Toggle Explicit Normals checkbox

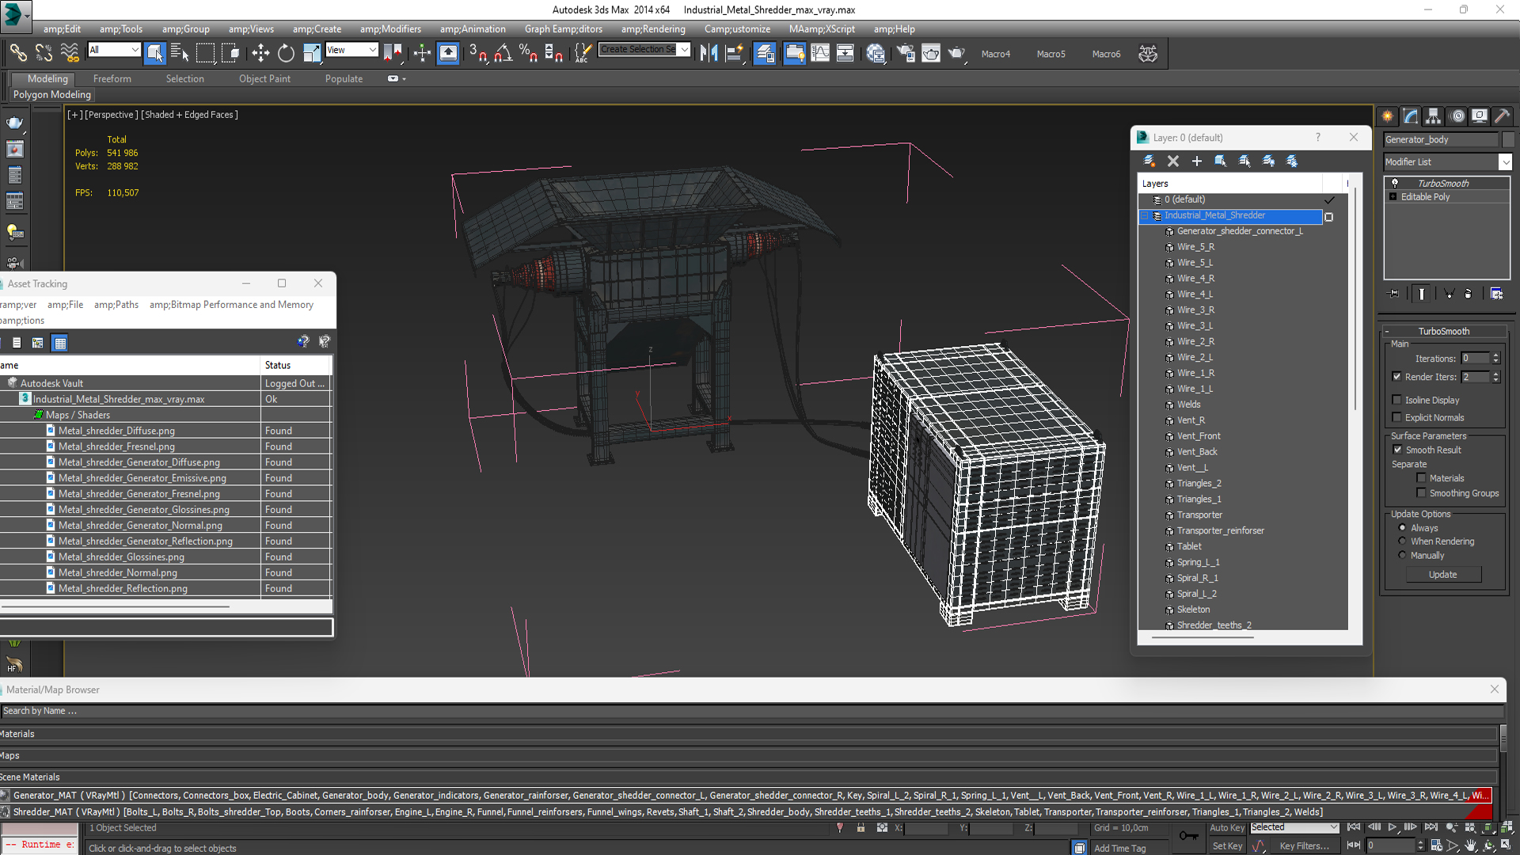click(1396, 417)
